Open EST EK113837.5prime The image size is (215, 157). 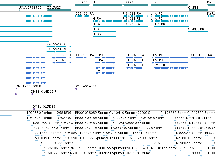click(150, 151)
